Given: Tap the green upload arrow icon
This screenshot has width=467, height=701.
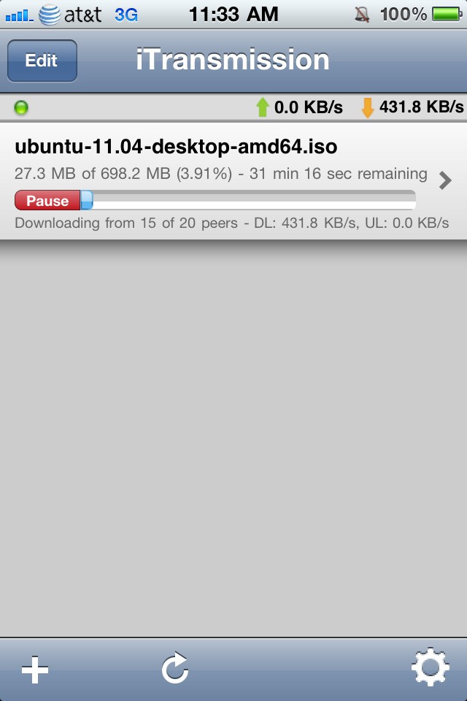Looking at the screenshot, I should [x=263, y=107].
